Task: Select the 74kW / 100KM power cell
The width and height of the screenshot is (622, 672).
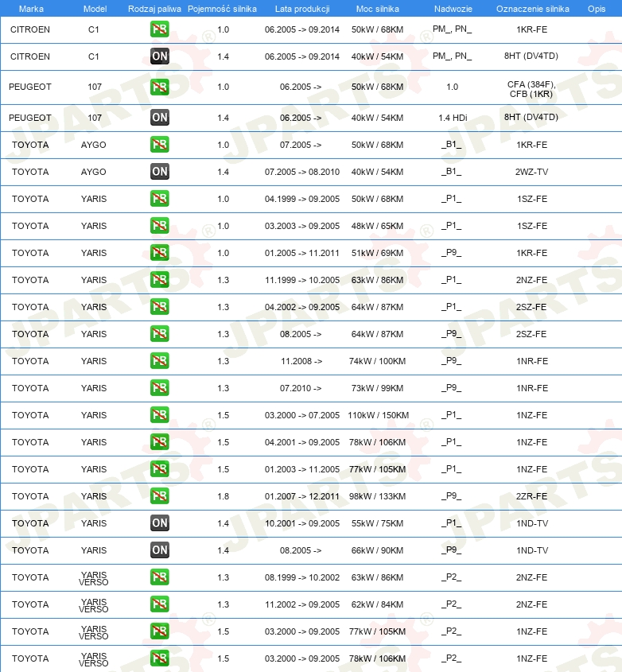Action: (377, 360)
